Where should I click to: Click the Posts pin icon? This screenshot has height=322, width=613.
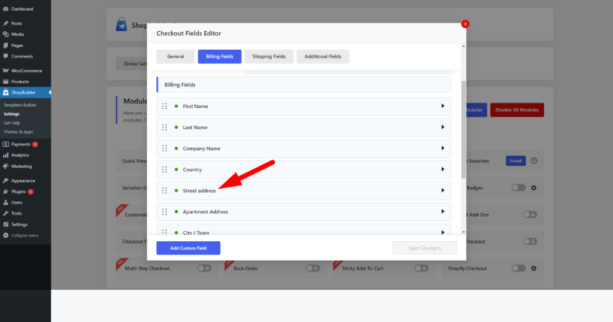tap(5, 23)
